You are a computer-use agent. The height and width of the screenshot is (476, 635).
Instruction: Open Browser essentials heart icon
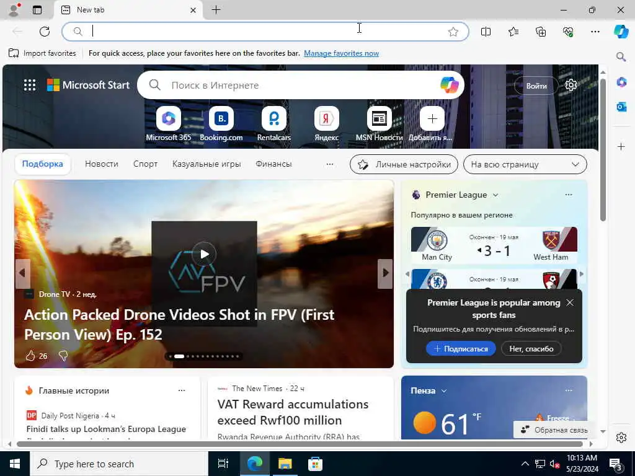click(x=568, y=32)
